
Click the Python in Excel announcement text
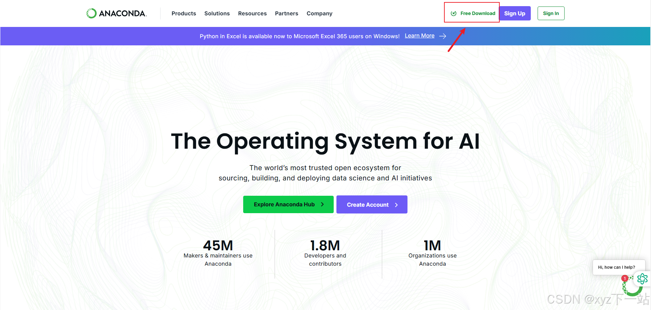300,36
